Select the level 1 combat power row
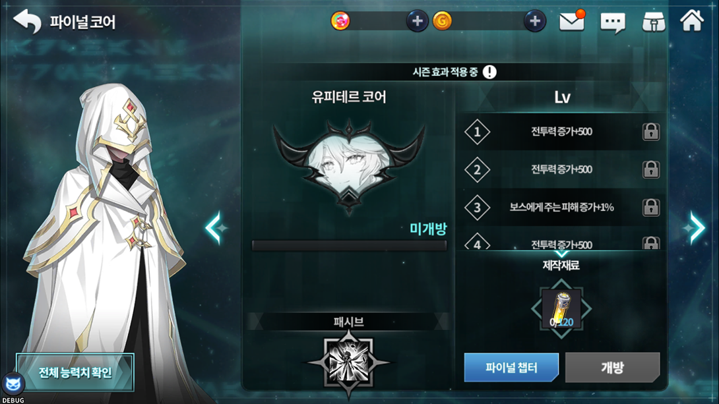Image resolution: width=719 pixels, height=404 pixels. [561, 132]
